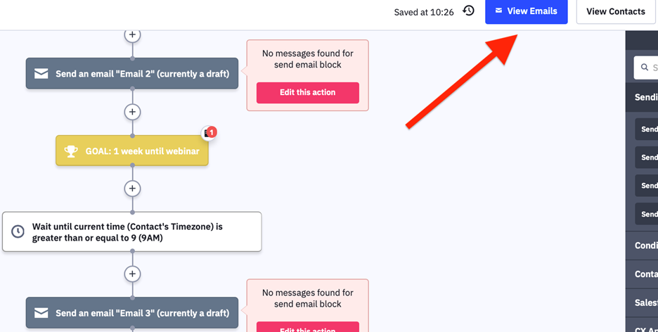658x332 pixels.
Task: Add a step with the plus above Email 2
Action: (132, 35)
